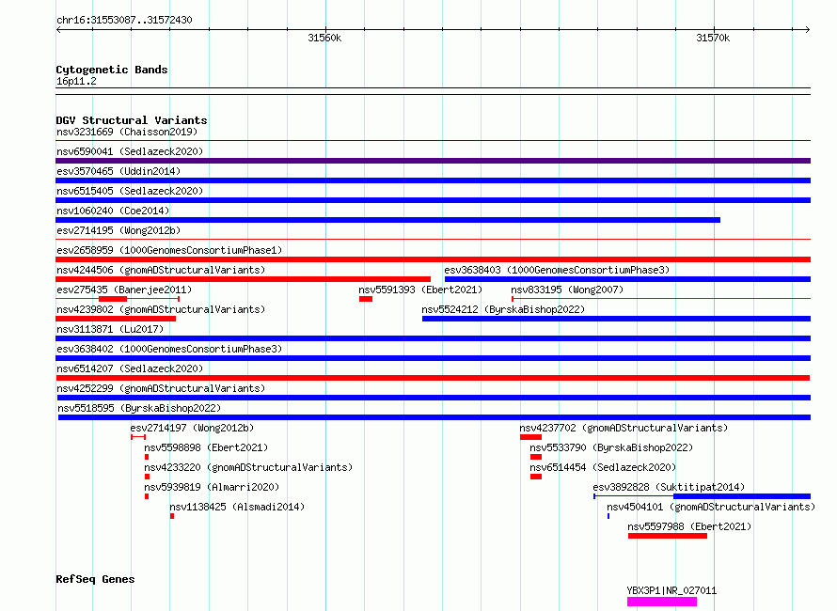This screenshot has width=837, height=611.
Task: Click esv2658959 (1000GenomesConsortiumPhase1) label
Action: click(x=169, y=250)
